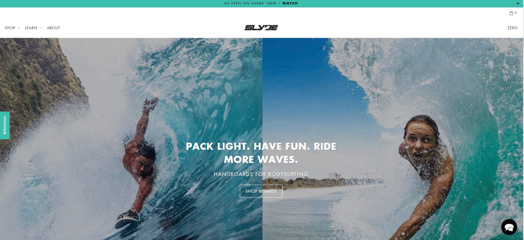The height and width of the screenshot is (240, 524).
Task: Click the star on the Reviews tab
Action: pyautogui.click(x=5, y=133)
